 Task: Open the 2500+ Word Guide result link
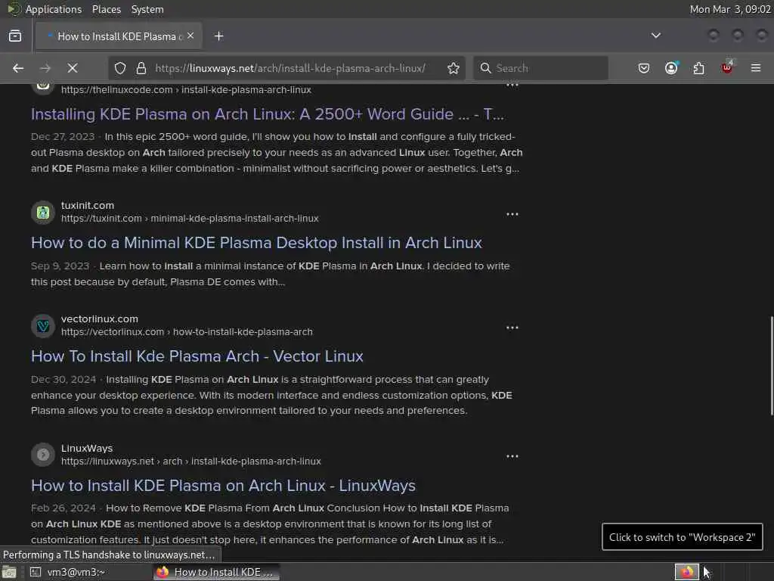[268, 114]
